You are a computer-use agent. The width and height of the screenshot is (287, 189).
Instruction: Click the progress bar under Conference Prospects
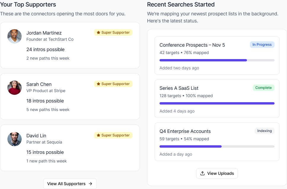click(x=217, y=60)
